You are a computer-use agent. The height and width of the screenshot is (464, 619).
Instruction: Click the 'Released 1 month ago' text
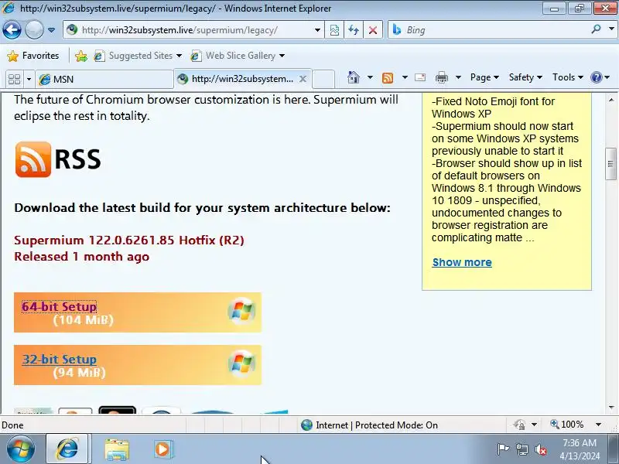click(x=82, y=257)
